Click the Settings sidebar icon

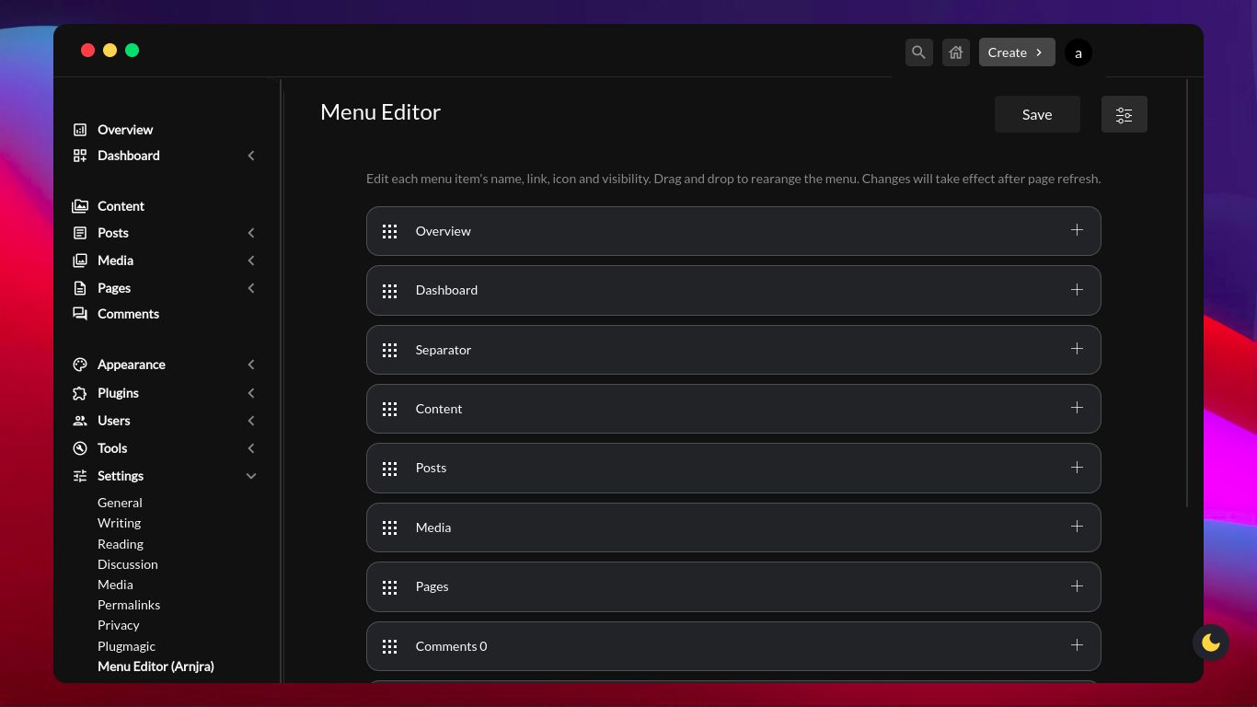(80, 476)
